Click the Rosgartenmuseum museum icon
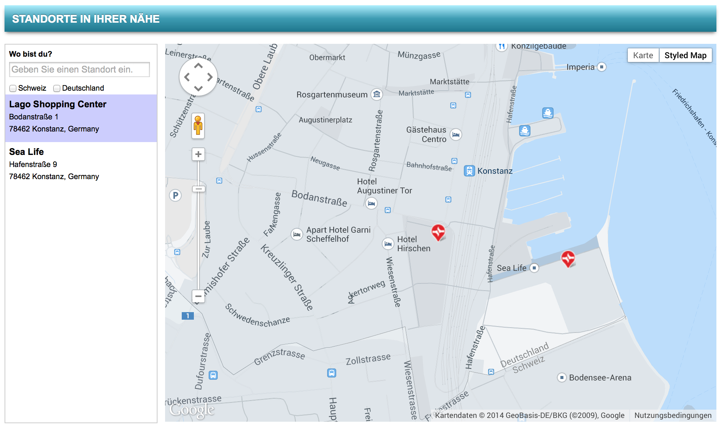The image size is (727, 427). click(x=376, y=94)
